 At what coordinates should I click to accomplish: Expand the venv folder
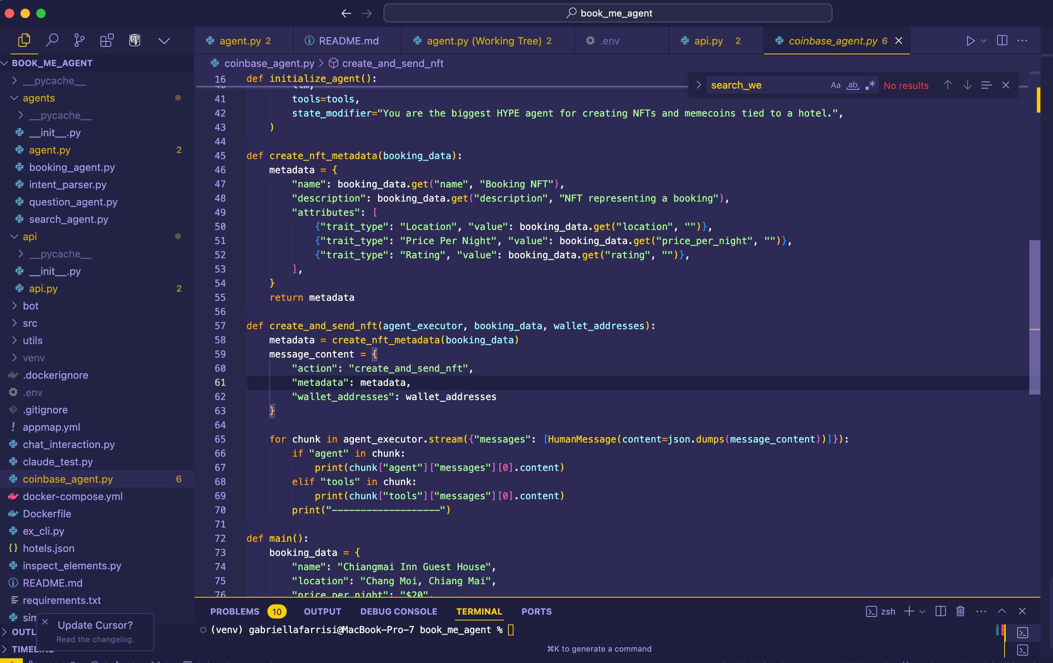(96, 358)
